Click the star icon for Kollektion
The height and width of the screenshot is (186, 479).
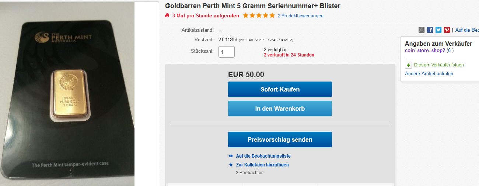(231, 165)
